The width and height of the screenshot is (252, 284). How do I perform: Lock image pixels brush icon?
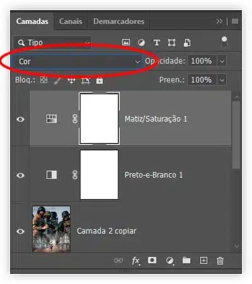[x=57, y=81]
